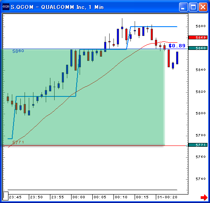Viewport: 210px width, 203px height.
Task: Select the $0.89 profit label
Action: tap(177, 46)
